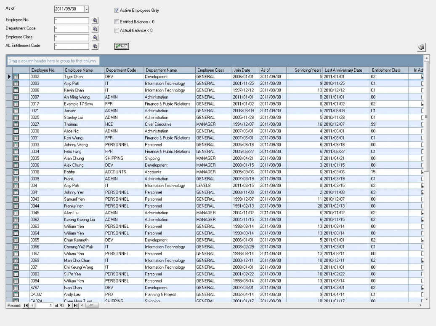
Task: Select Cheung Yu2 Pak name cell
Action: pyautogui.click(x=83, y=247)
